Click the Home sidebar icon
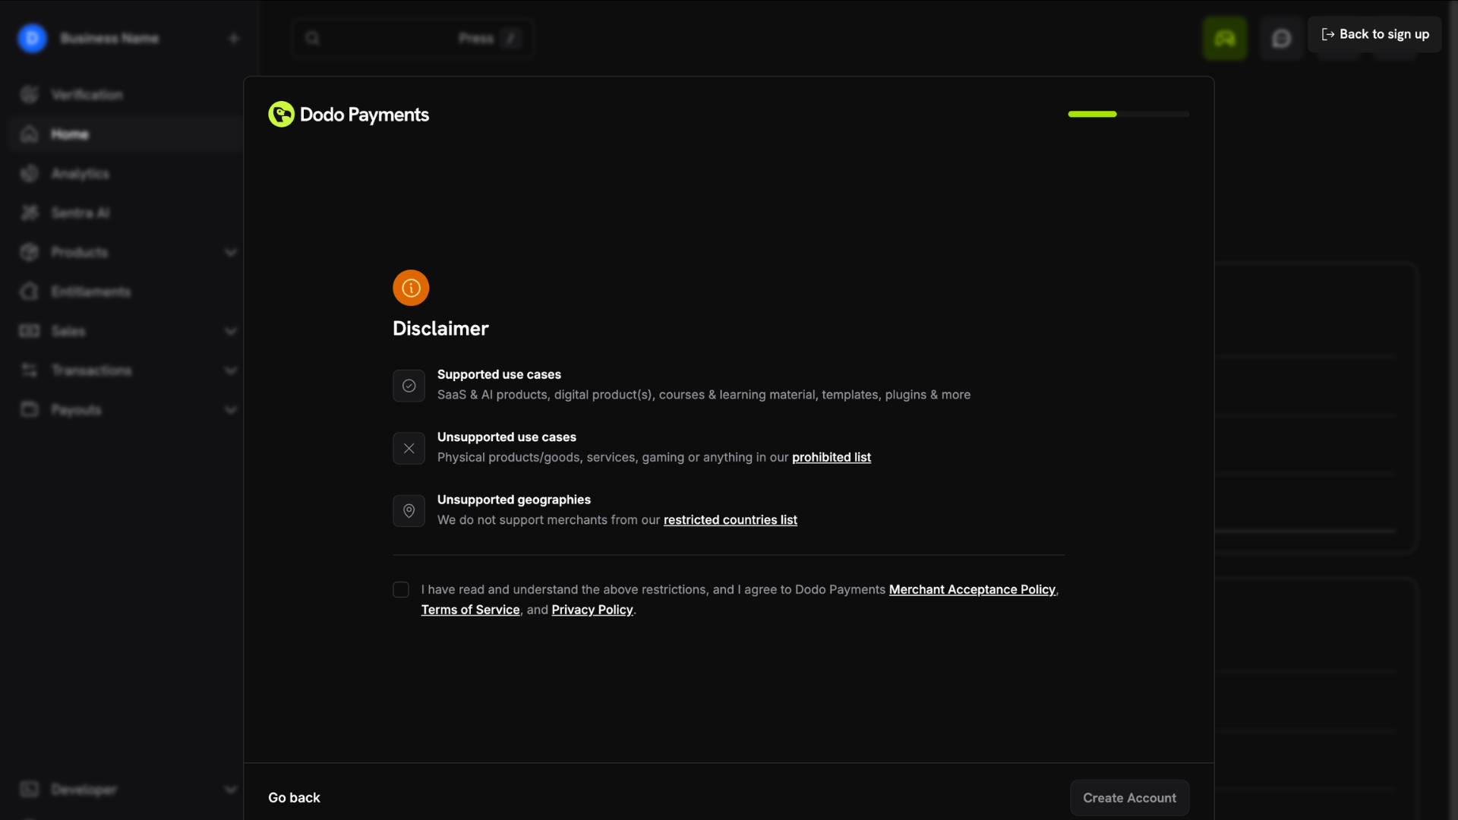 pyautogui.click(x=30, y=134)
